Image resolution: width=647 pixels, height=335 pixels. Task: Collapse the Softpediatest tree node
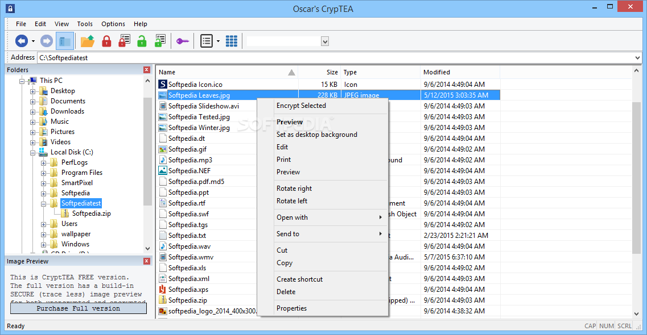click(43, 204)
